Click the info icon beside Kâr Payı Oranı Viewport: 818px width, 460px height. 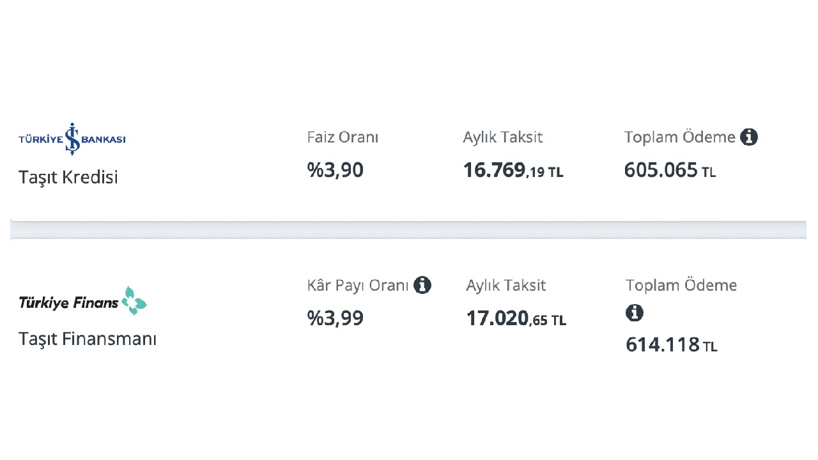(x=422, y=285)
